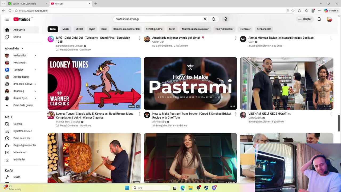Open iPhonedo Türkiye subscription channel
The width and height of the screenshot is (341, 192).
21,84
